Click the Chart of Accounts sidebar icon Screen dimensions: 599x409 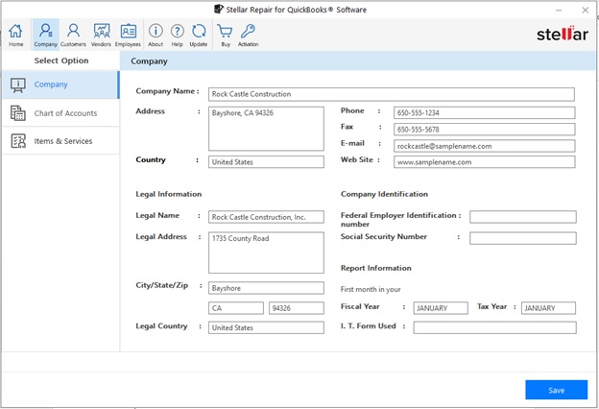[18, 113]
